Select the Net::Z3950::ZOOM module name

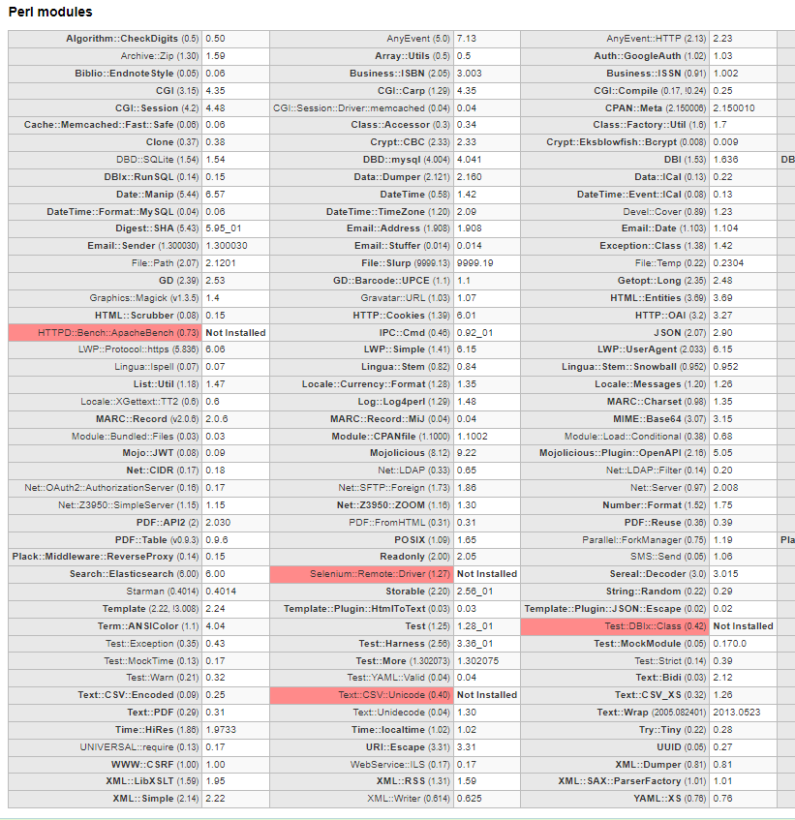[393, 505]
